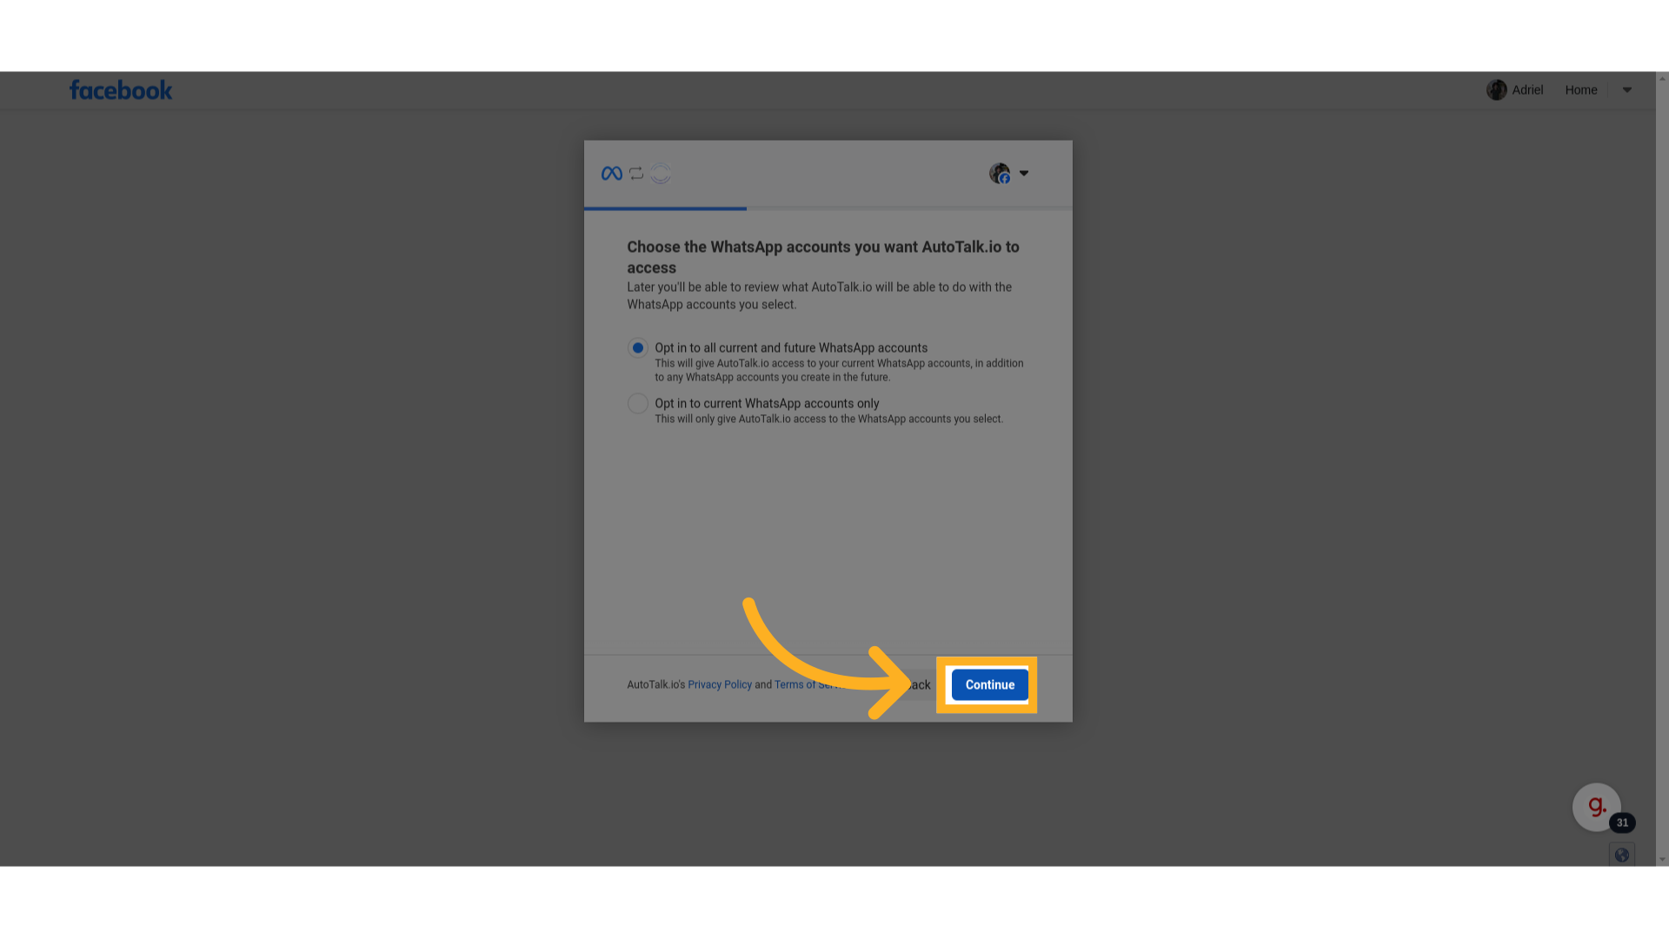Expand the dialog profile dropdown caret

tap(1024, 174)
